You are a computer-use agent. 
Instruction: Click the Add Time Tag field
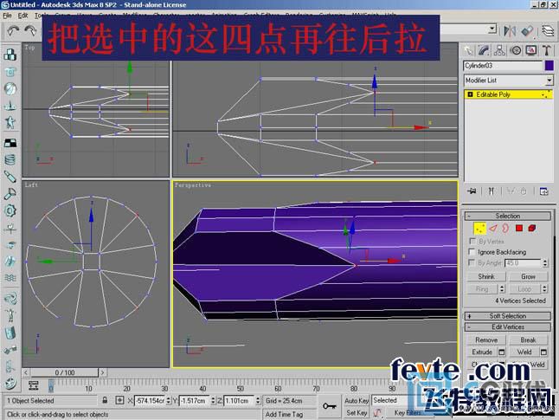(289, 414)
